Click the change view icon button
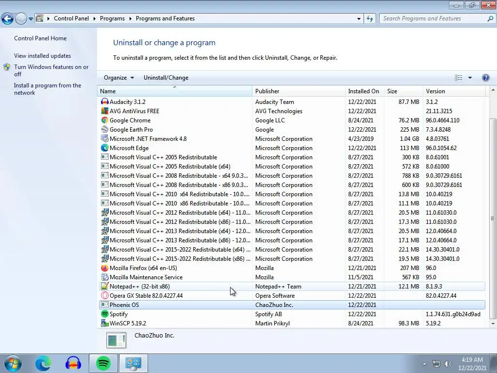 [458, 78]
